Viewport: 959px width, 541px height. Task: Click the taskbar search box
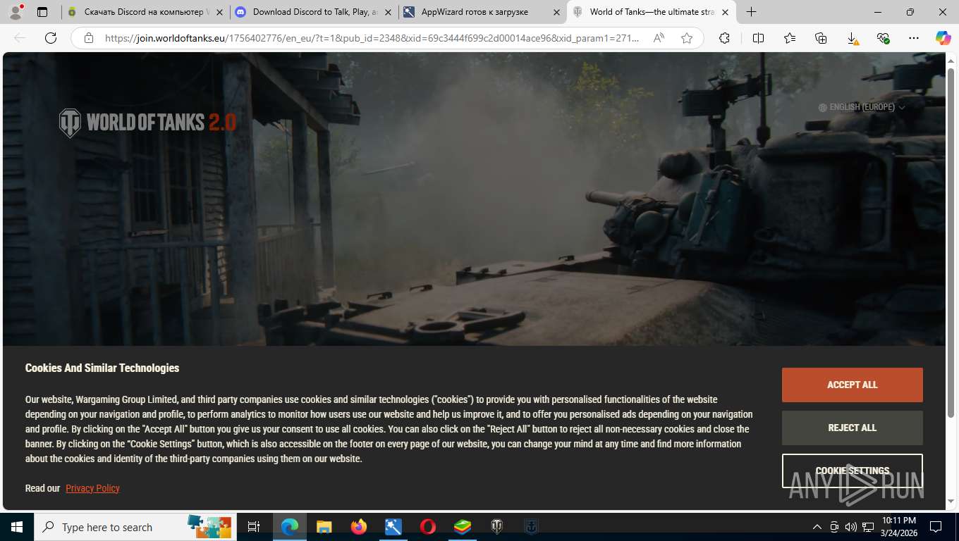click(135, 527)
